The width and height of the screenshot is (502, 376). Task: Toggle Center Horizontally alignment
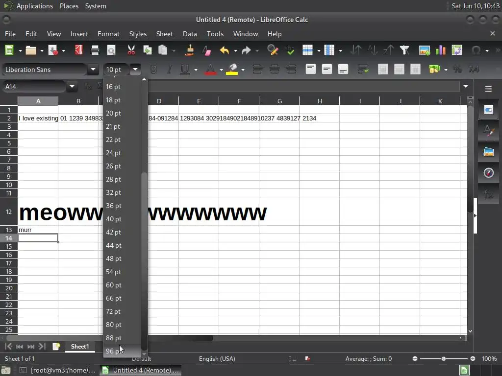click(275, 70)
